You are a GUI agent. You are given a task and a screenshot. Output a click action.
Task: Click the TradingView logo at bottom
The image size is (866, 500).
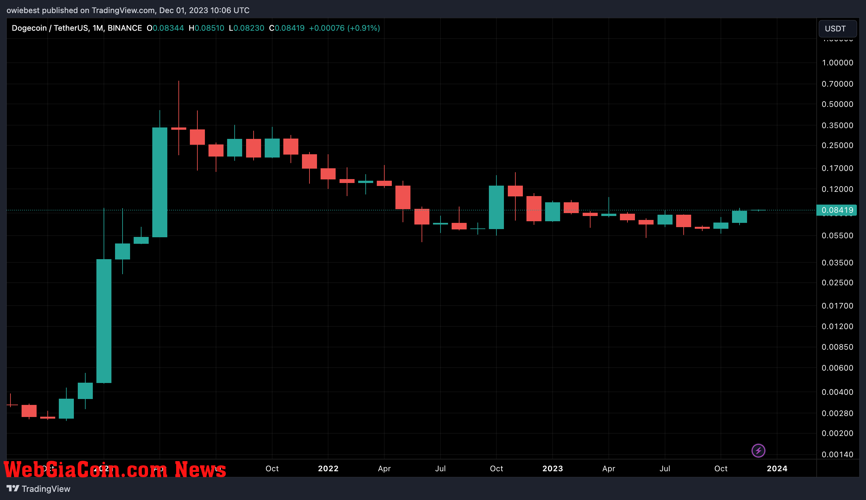pyautogui.click(x=39, y=489)
